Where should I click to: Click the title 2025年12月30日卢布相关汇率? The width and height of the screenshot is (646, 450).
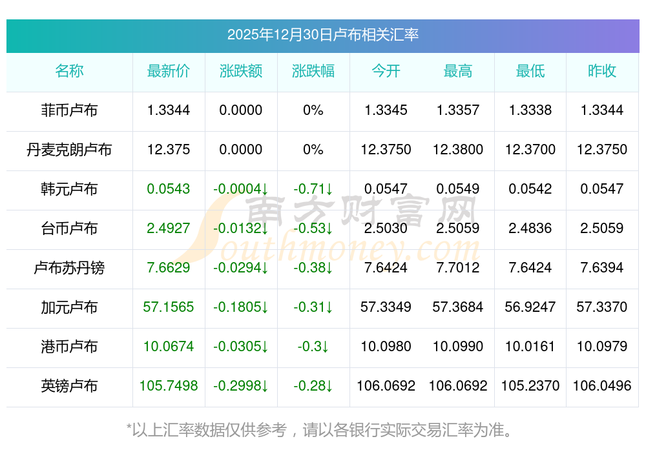tap(322, 35)
